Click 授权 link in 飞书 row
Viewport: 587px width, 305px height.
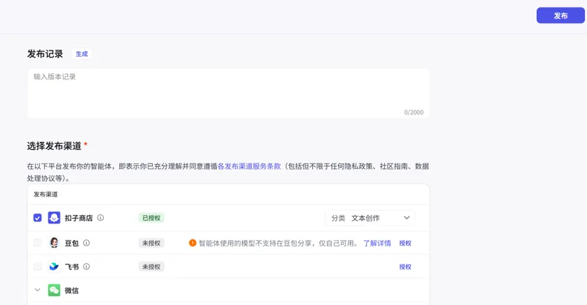(405, 267)
